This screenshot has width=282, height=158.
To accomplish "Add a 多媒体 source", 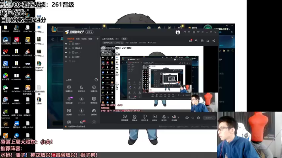I will click(x=154, y=118).
